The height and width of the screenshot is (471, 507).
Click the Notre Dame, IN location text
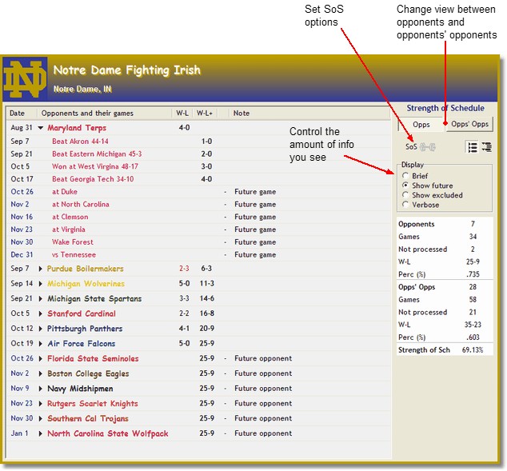click(82, 89)
